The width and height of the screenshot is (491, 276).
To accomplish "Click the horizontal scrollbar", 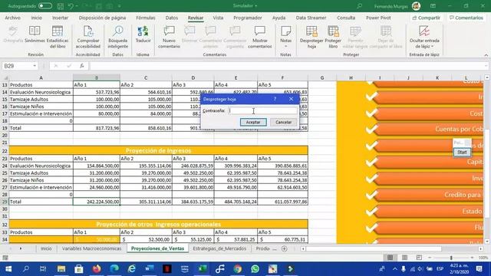I will (374, 248).
